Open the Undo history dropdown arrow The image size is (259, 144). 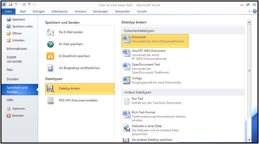pyautogui.click(x=19, y=4)
